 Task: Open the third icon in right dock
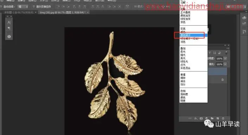point(244,31)
